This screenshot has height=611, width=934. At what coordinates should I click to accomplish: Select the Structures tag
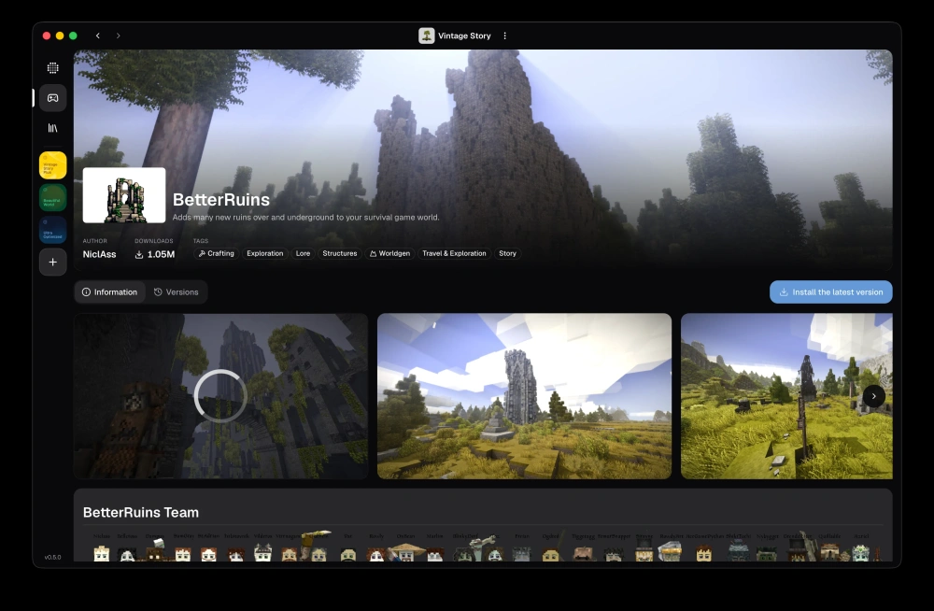(340, 253)
